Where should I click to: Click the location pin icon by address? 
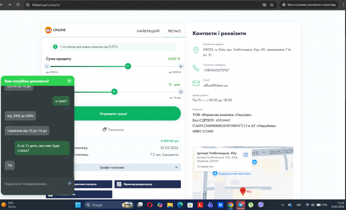196,50
